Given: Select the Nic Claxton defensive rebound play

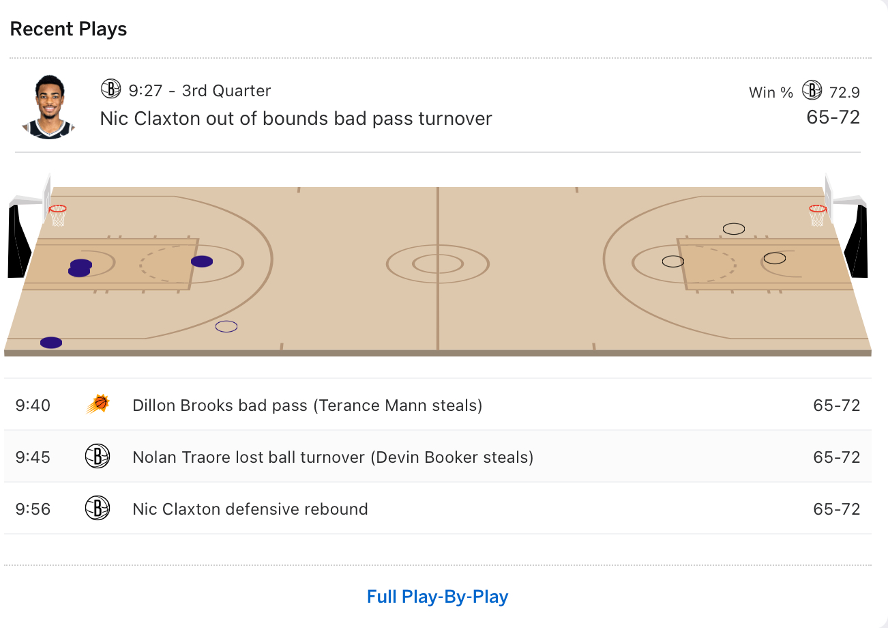Looking at the screenshot, I should tap(250, 509).
